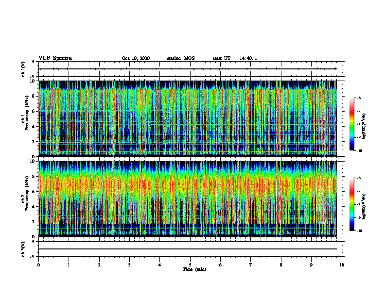This screenshot has width=385, height=297.
Task: Click the "4" tick on the time axis
Action: tap(160, 265)
